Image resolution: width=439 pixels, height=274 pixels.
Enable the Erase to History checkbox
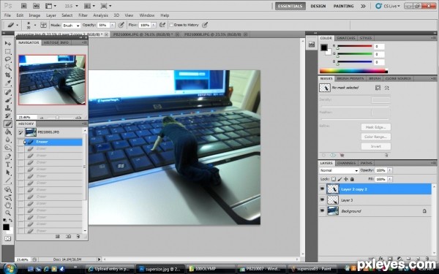point(171,25)
